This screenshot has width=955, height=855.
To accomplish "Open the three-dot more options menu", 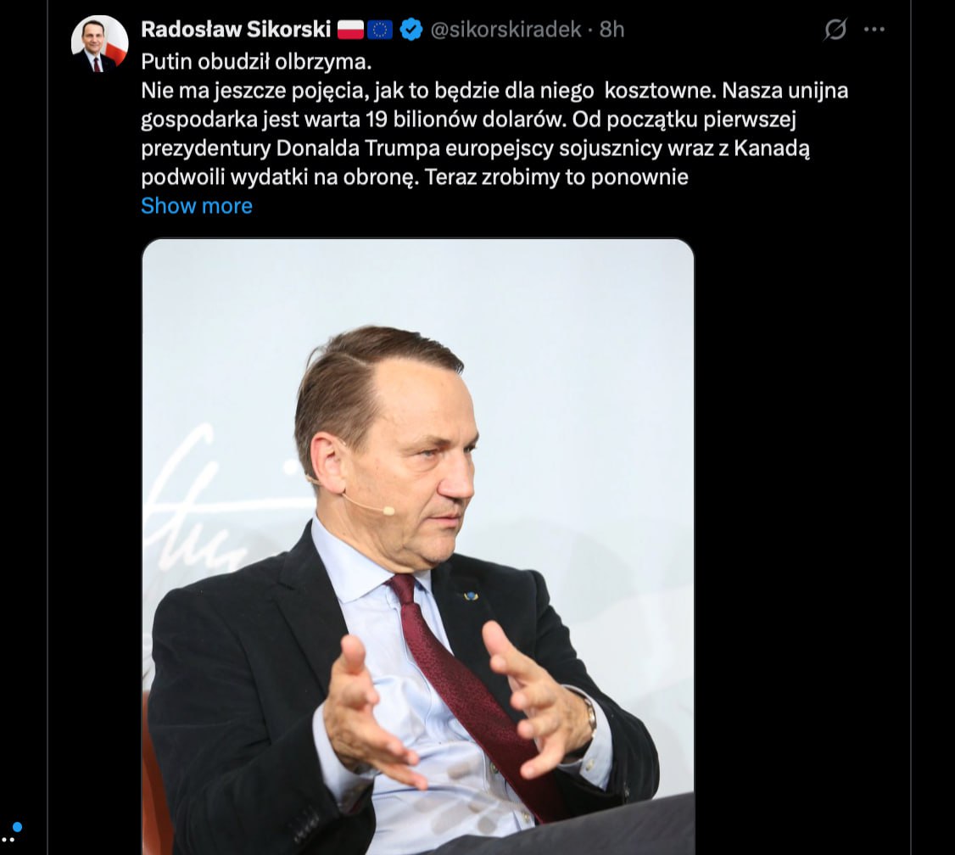I will pos(874,30).
